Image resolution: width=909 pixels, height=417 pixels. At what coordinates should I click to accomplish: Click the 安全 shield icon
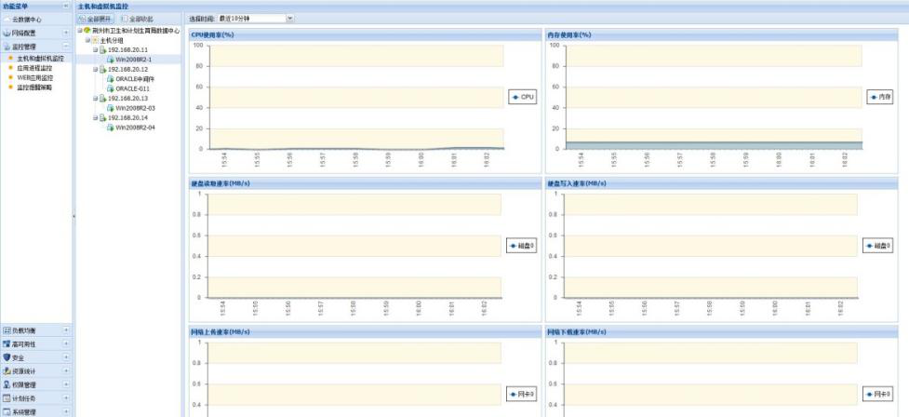[7, 356]
